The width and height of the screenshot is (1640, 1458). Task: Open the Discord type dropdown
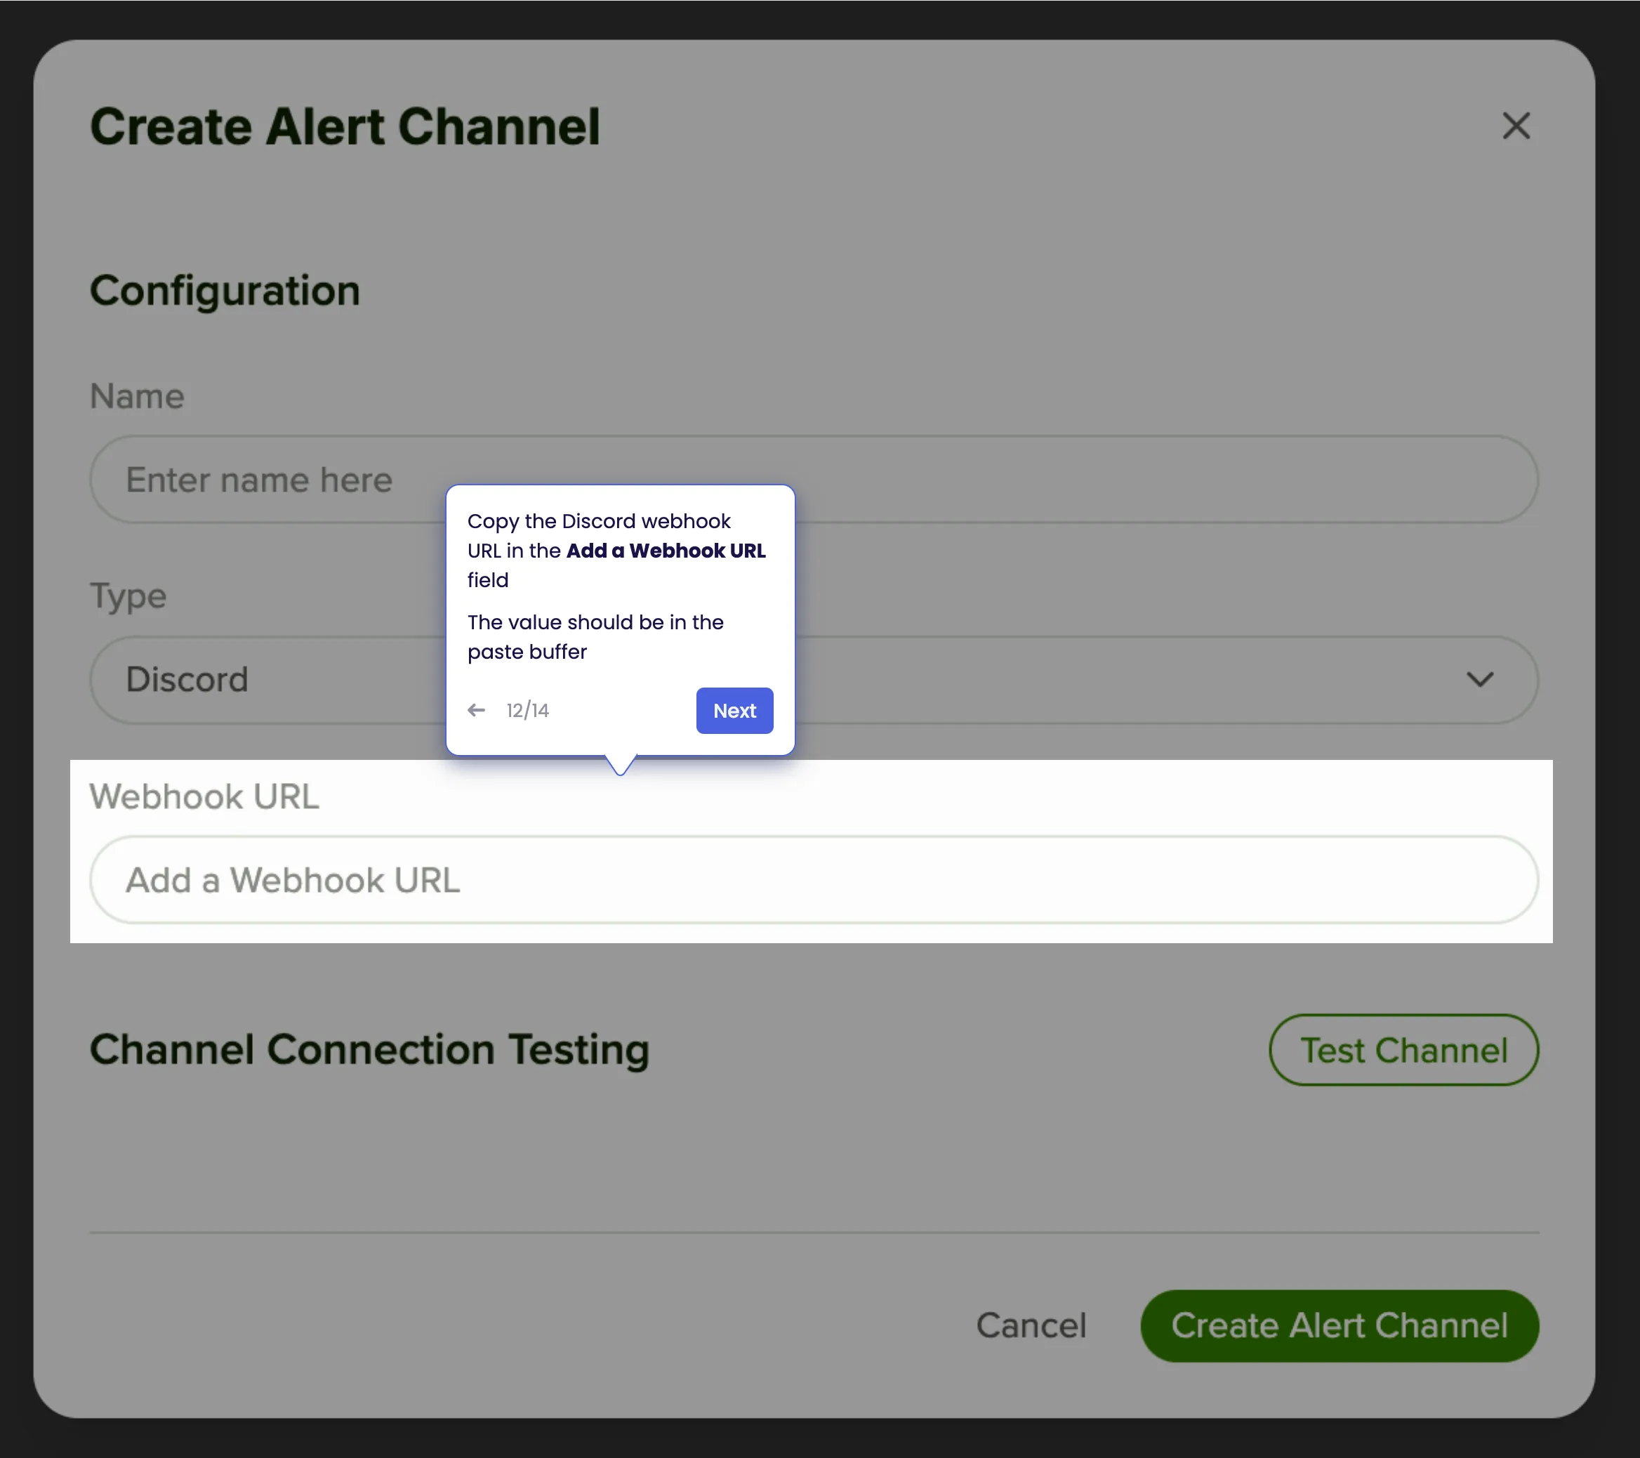pyautogui.click(x=814, y=680)
